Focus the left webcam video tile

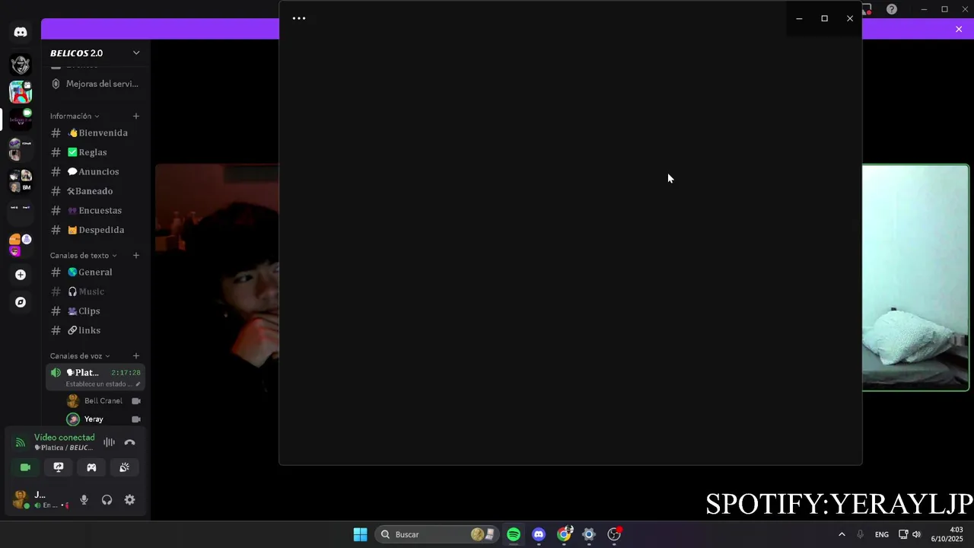(217, 278)
